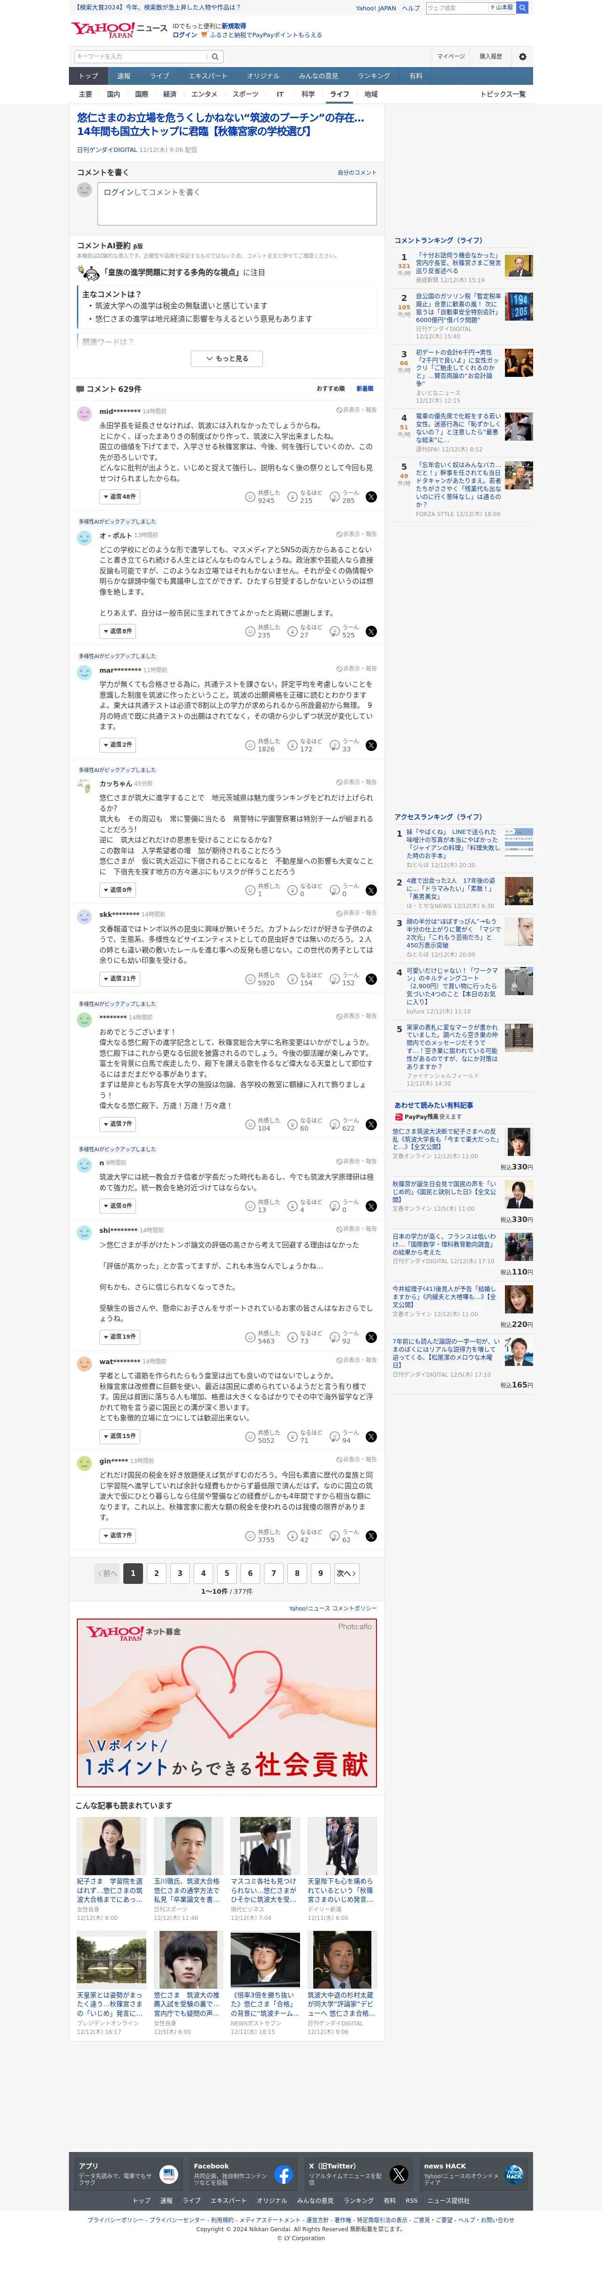Viewport: 602px width, 2295px height.
Task: Share skk******** comment on X
Action: [371, 979]
